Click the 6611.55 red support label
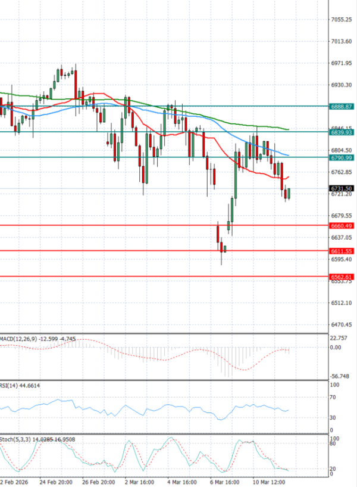357x487 pixels. tap(342, 252)
